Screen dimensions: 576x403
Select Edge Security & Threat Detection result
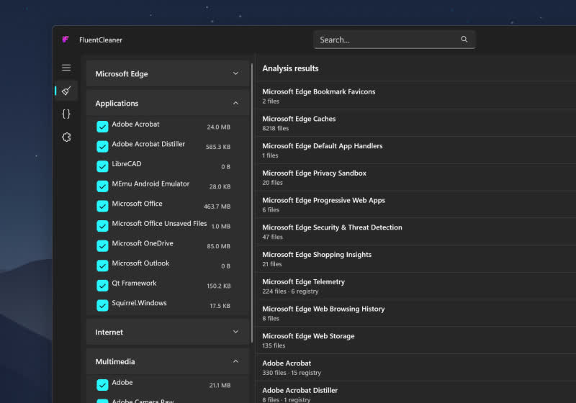coord(416,232)
